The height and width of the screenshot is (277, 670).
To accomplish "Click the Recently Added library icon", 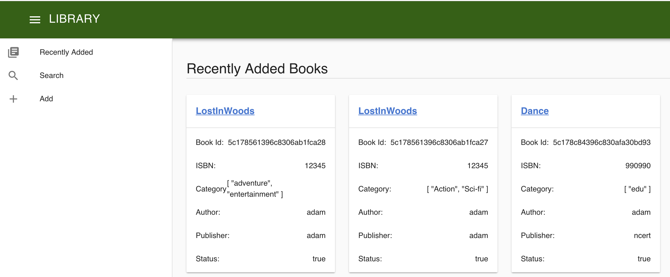I will click(13, 52).
